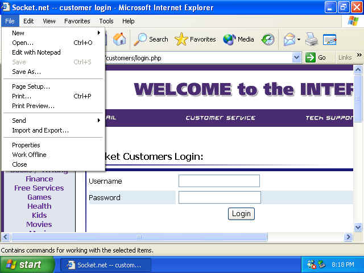Click the green Go arrow button

(310, 57)
